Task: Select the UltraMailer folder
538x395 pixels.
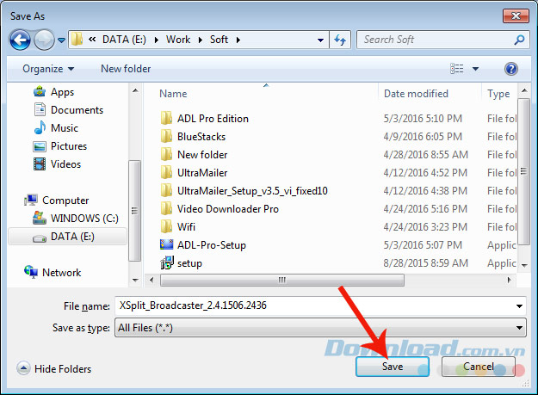Action: pos(202,173)
